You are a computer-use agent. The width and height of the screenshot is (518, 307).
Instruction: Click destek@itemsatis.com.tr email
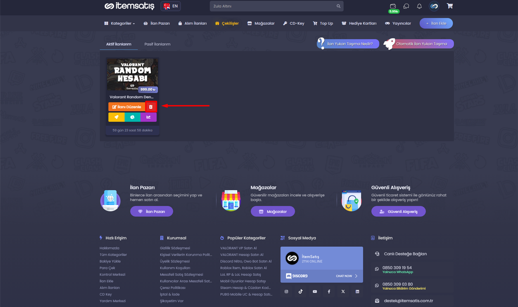(408, 301)
